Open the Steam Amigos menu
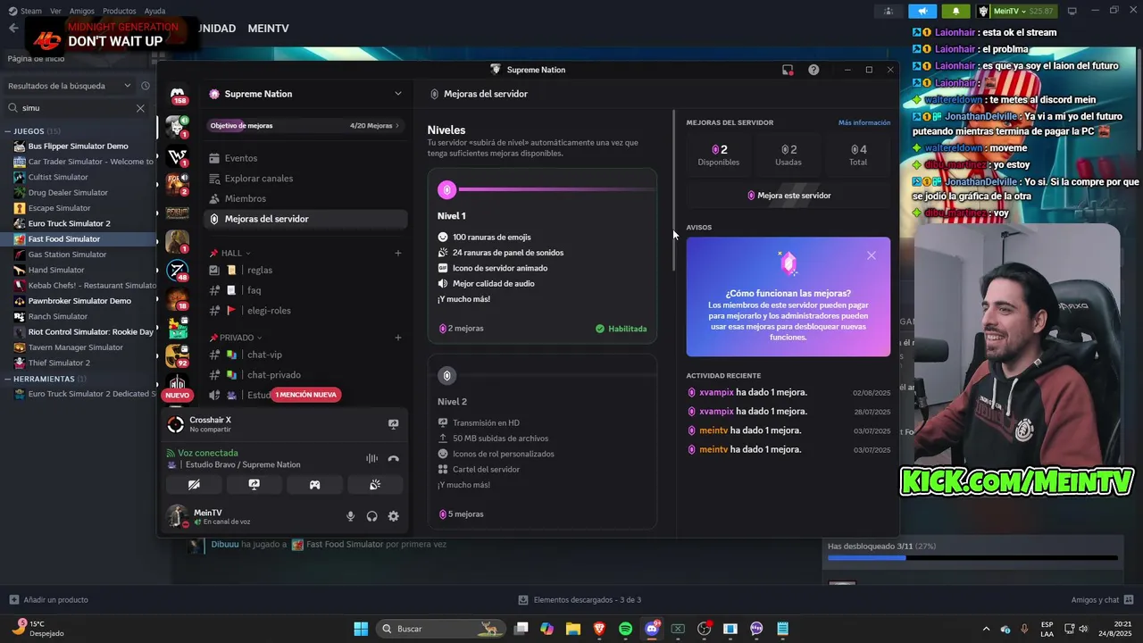 (x=82, y=11)
